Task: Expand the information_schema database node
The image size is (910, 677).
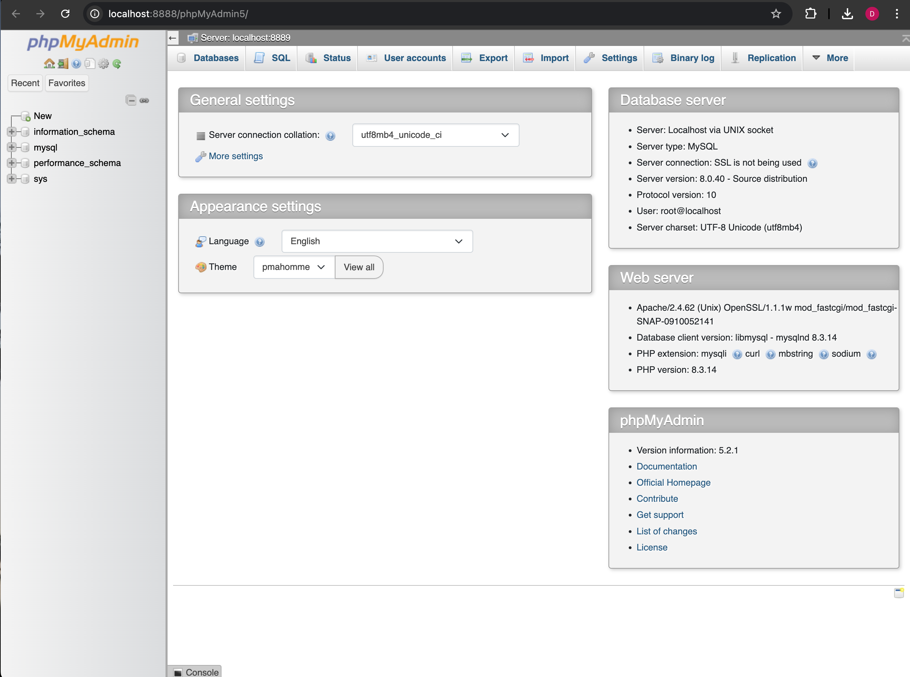Action: [11, 132]
